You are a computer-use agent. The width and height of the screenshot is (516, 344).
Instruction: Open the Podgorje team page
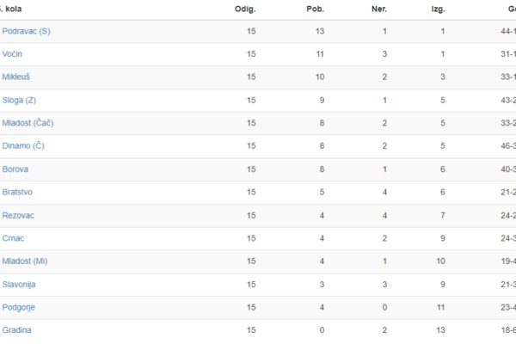click(18, 308)
